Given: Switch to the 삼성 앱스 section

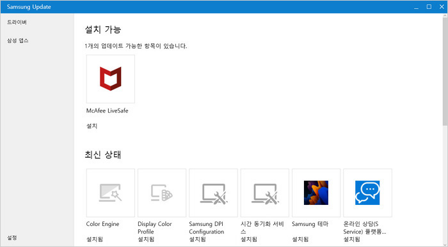Looking at the screenshot, I should click(x=18, y=40).
